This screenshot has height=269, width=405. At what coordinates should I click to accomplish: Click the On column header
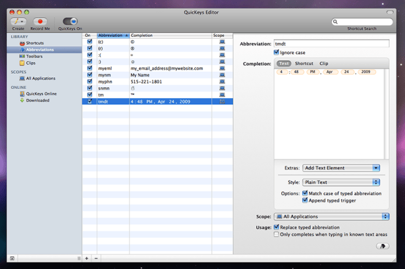[x=90, y=35]
